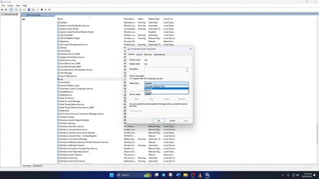Click Cancel in the vgc Properties dialog
The width and height of the screenshot is (319, 179).
coord(172,120)
